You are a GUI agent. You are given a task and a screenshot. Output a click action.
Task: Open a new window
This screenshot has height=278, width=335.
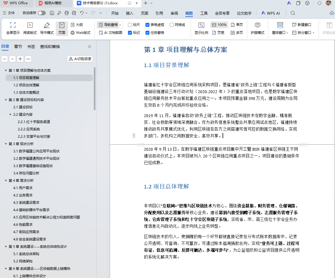pos(302,25)
